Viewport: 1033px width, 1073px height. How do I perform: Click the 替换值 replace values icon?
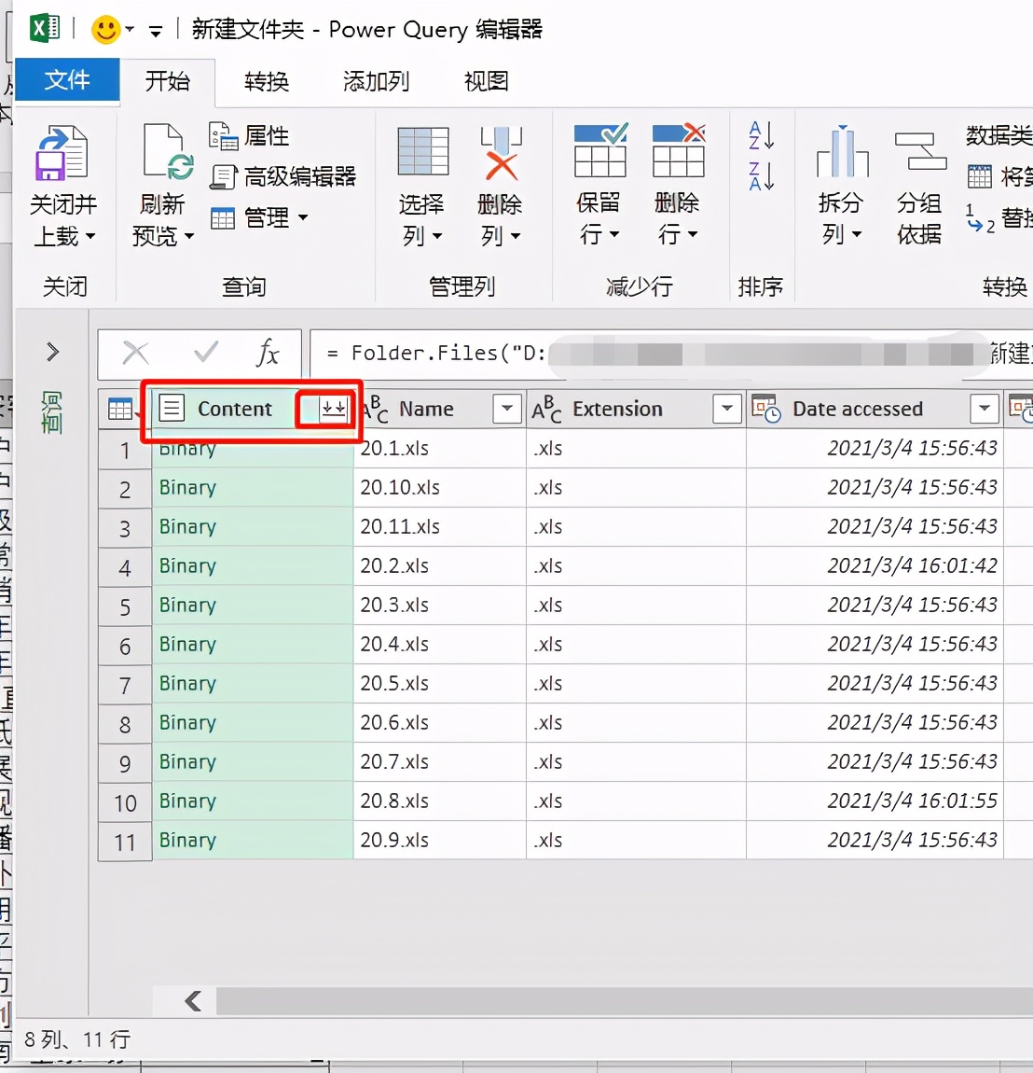[x=980, y=218]
